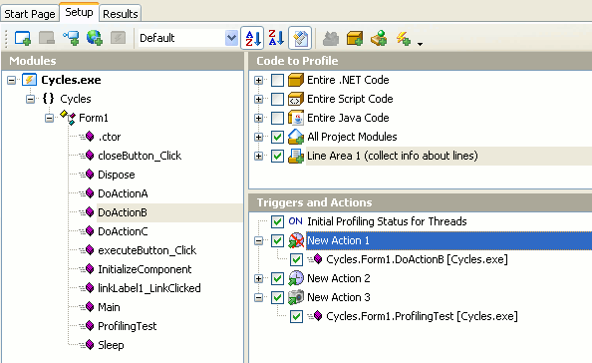Click the Add URL globe icon
Image resolution: width=592 pixels, height=363 pixels.
click(95, 38)
